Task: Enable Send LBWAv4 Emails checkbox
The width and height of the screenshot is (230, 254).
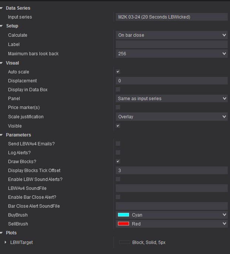Action: tap(118, 144)
